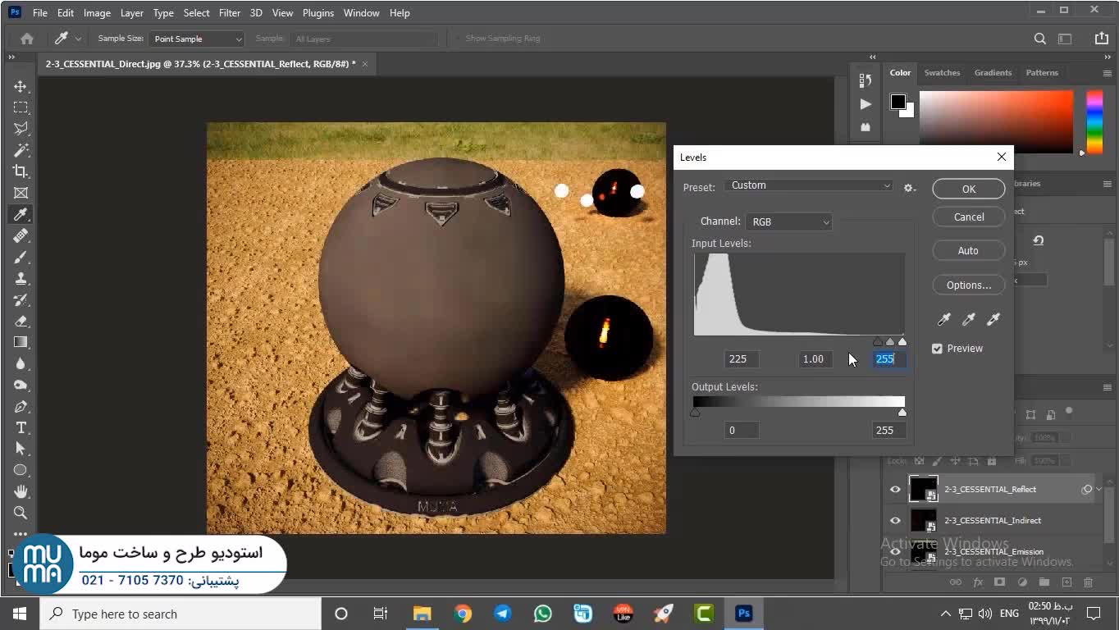Click the white input levels slider handle
Viewport: 1119px width, 630px height.
pyautogui.click(x=902, y=341)
